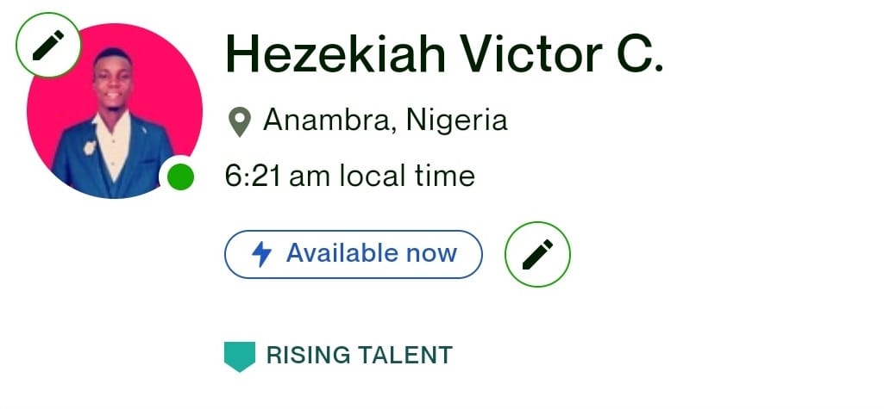The width and height of the screenshot is (884, 409).
Task: Click the RISING TALENT label
Action: [x=359, y=356]
